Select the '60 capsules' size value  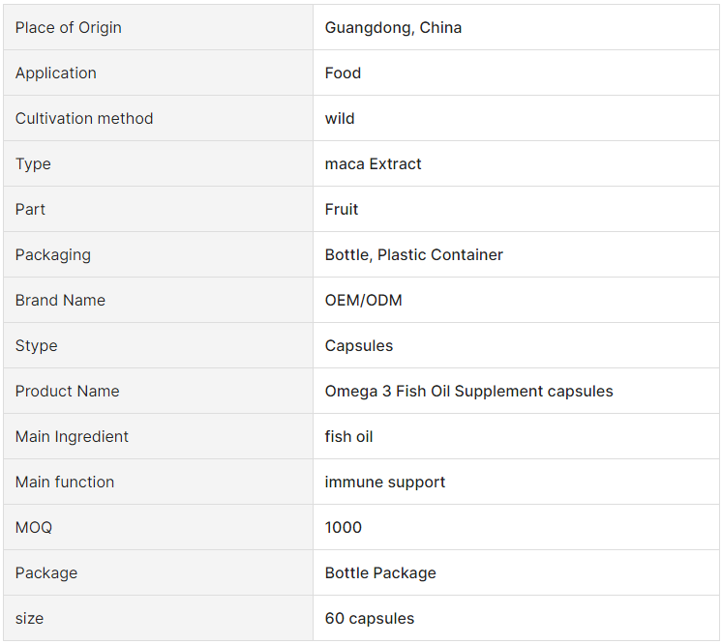click(x=370, y=619)
